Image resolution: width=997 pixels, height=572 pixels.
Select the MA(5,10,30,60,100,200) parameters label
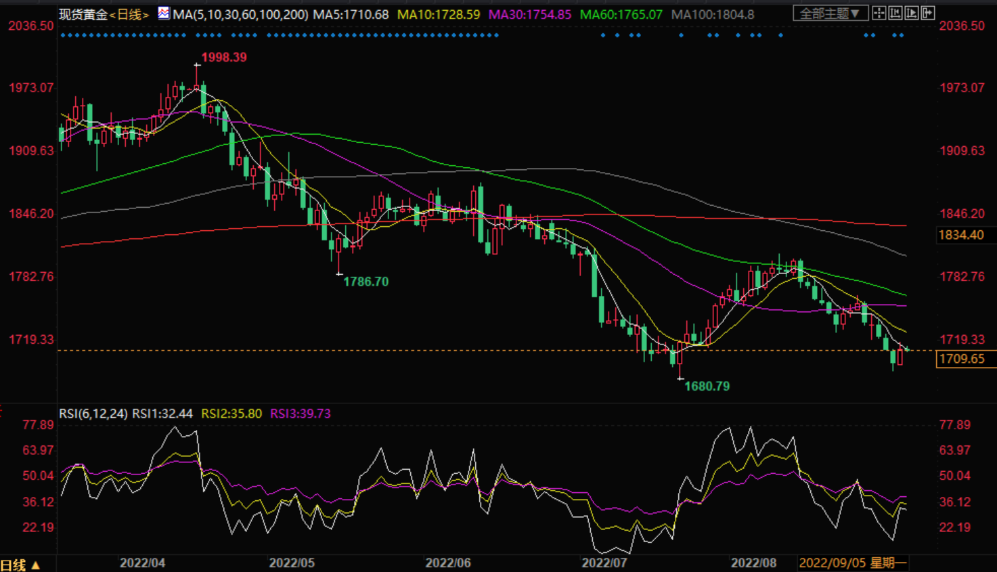pyautogui.click(x=240, y=14)
